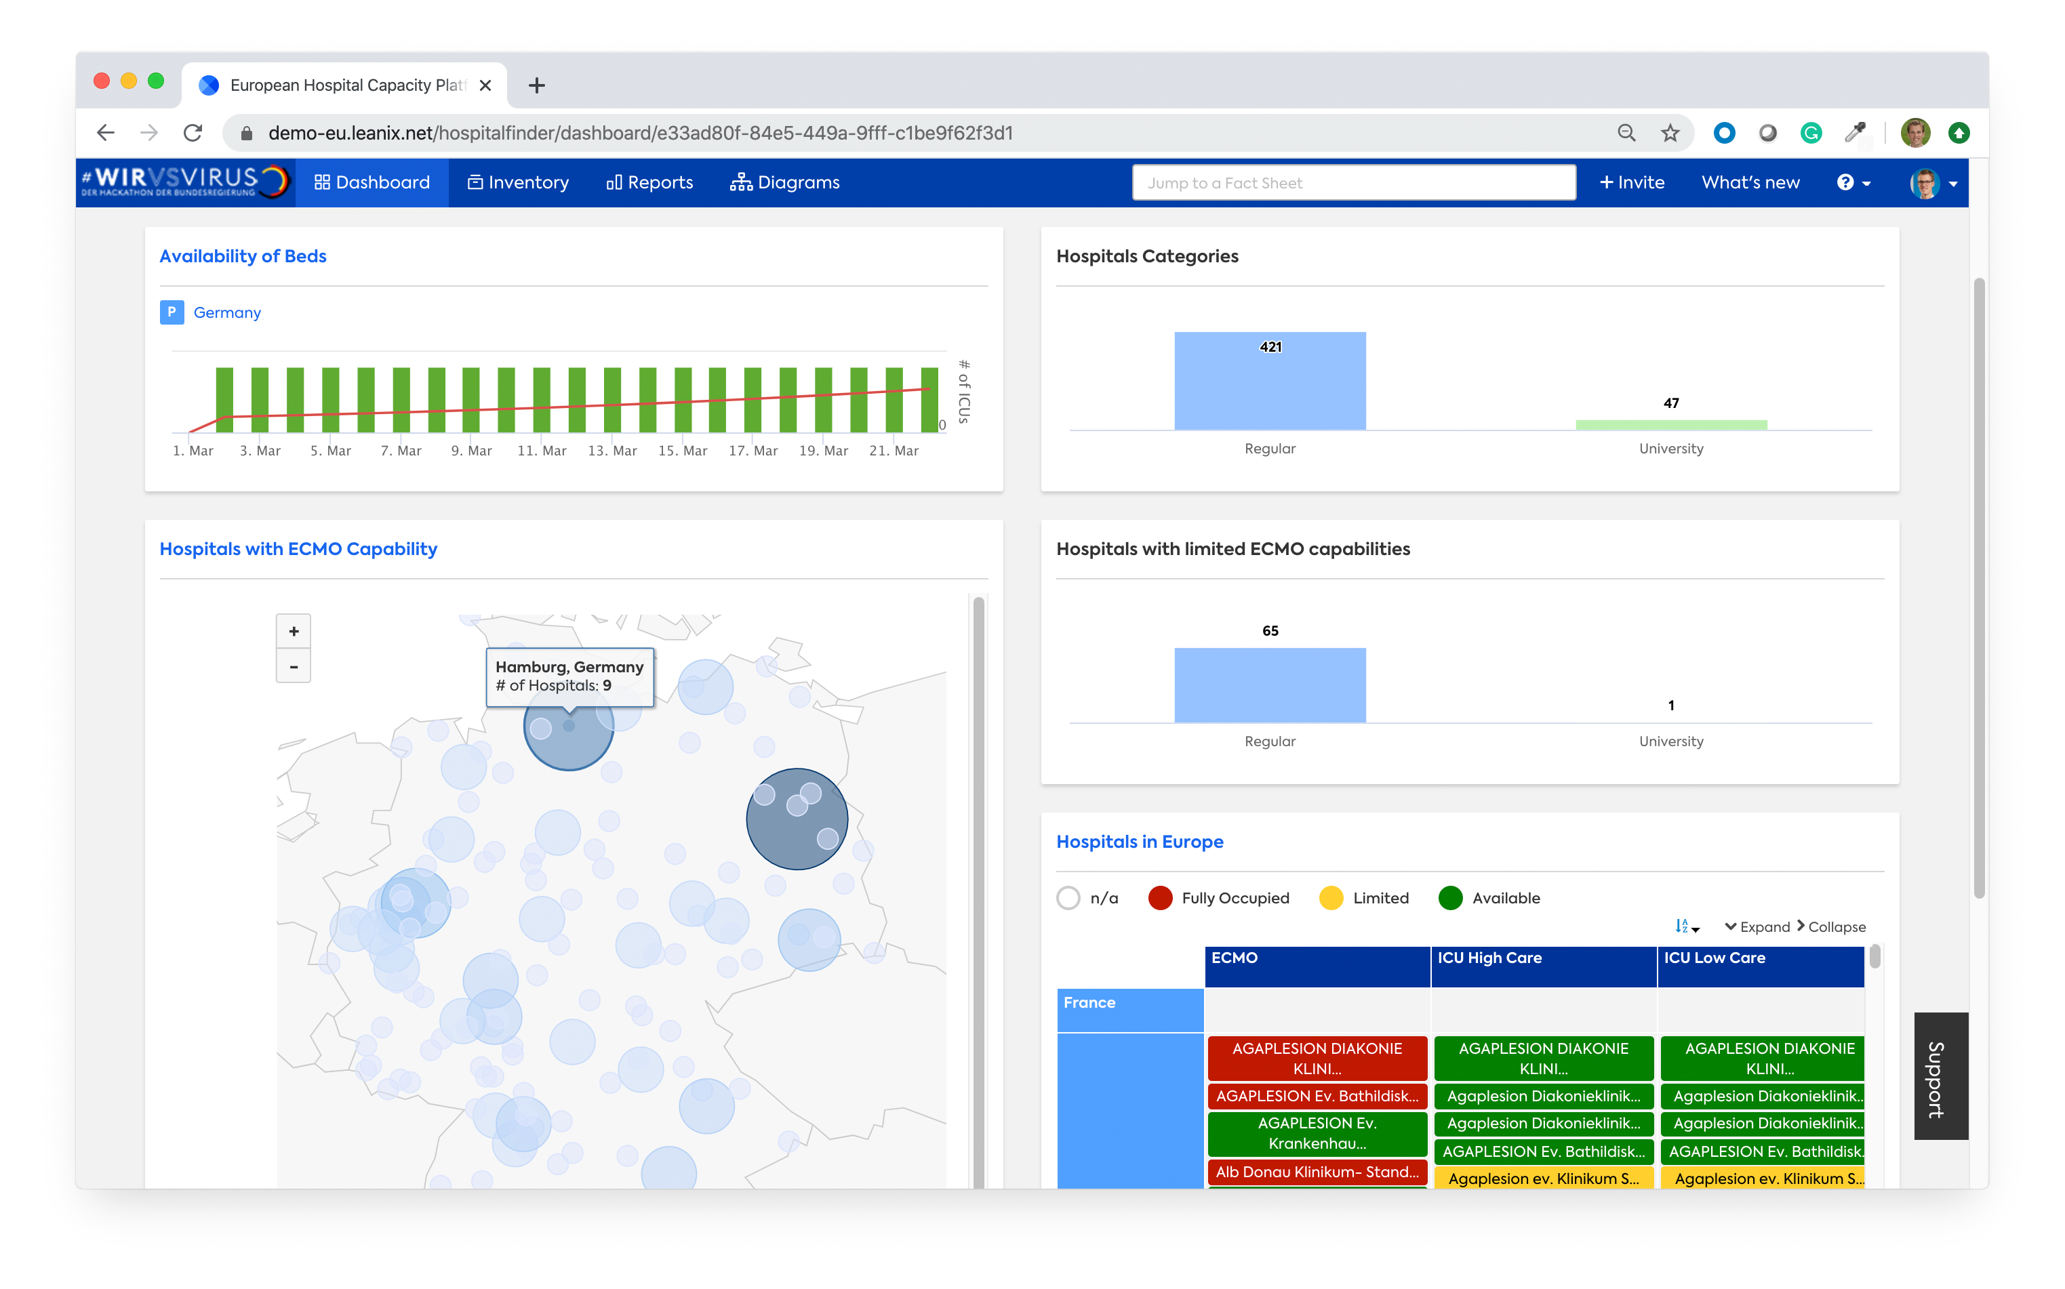Toggle the Fully Occupied red legend filter

coord(1159,898)
